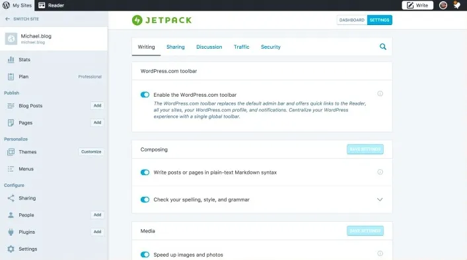The width and height of the screenshot is (467, 260).
Task: Toggle Markdown syntax writing option
Action: point(145,172)
